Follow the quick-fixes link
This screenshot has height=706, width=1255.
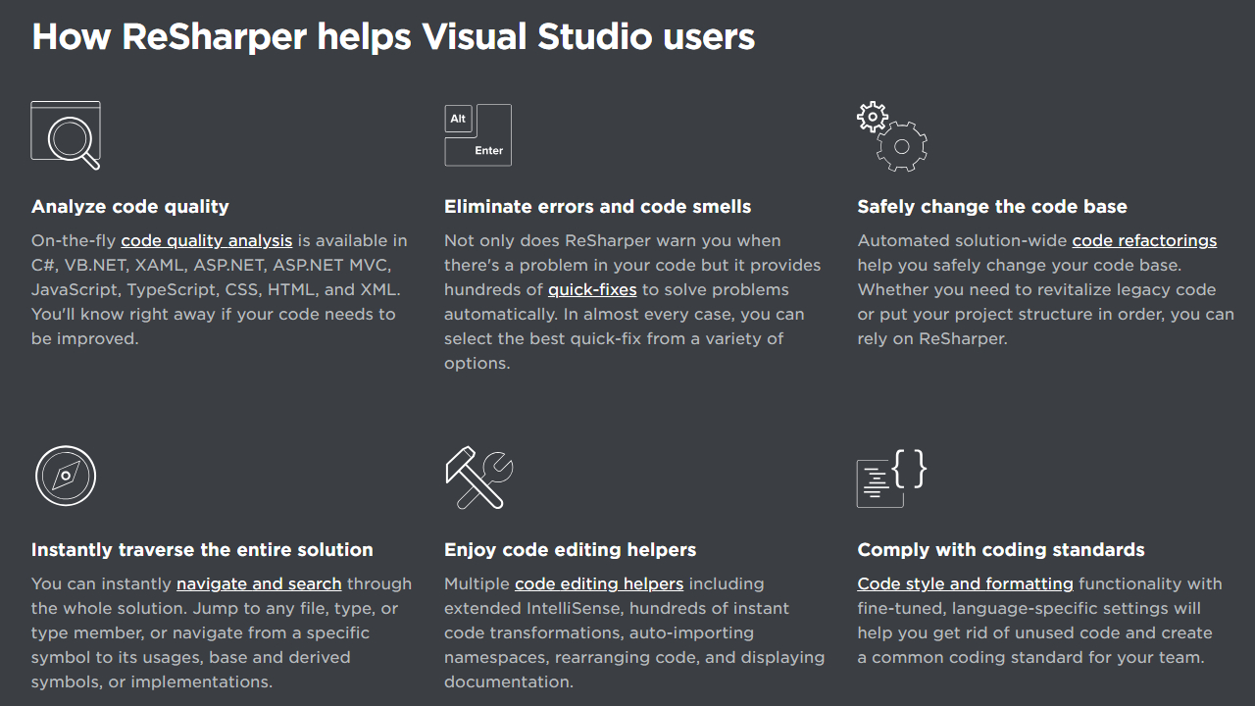pyautogui.click(x=592, y=289)
